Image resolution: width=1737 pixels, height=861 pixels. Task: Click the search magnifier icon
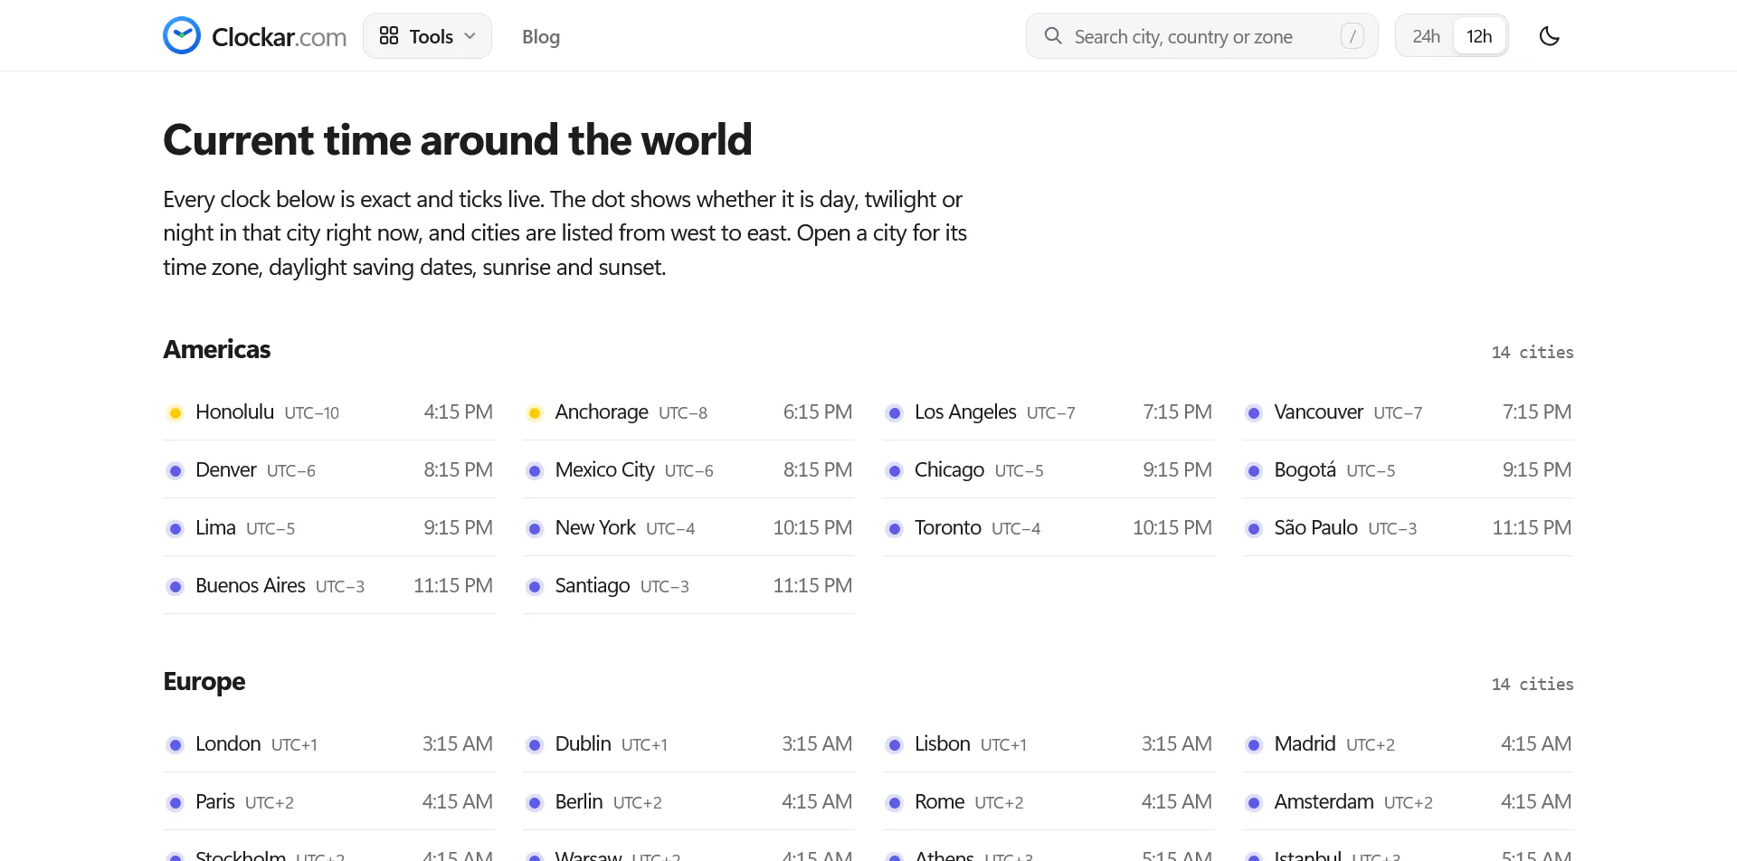click(x=1053, y=36)
